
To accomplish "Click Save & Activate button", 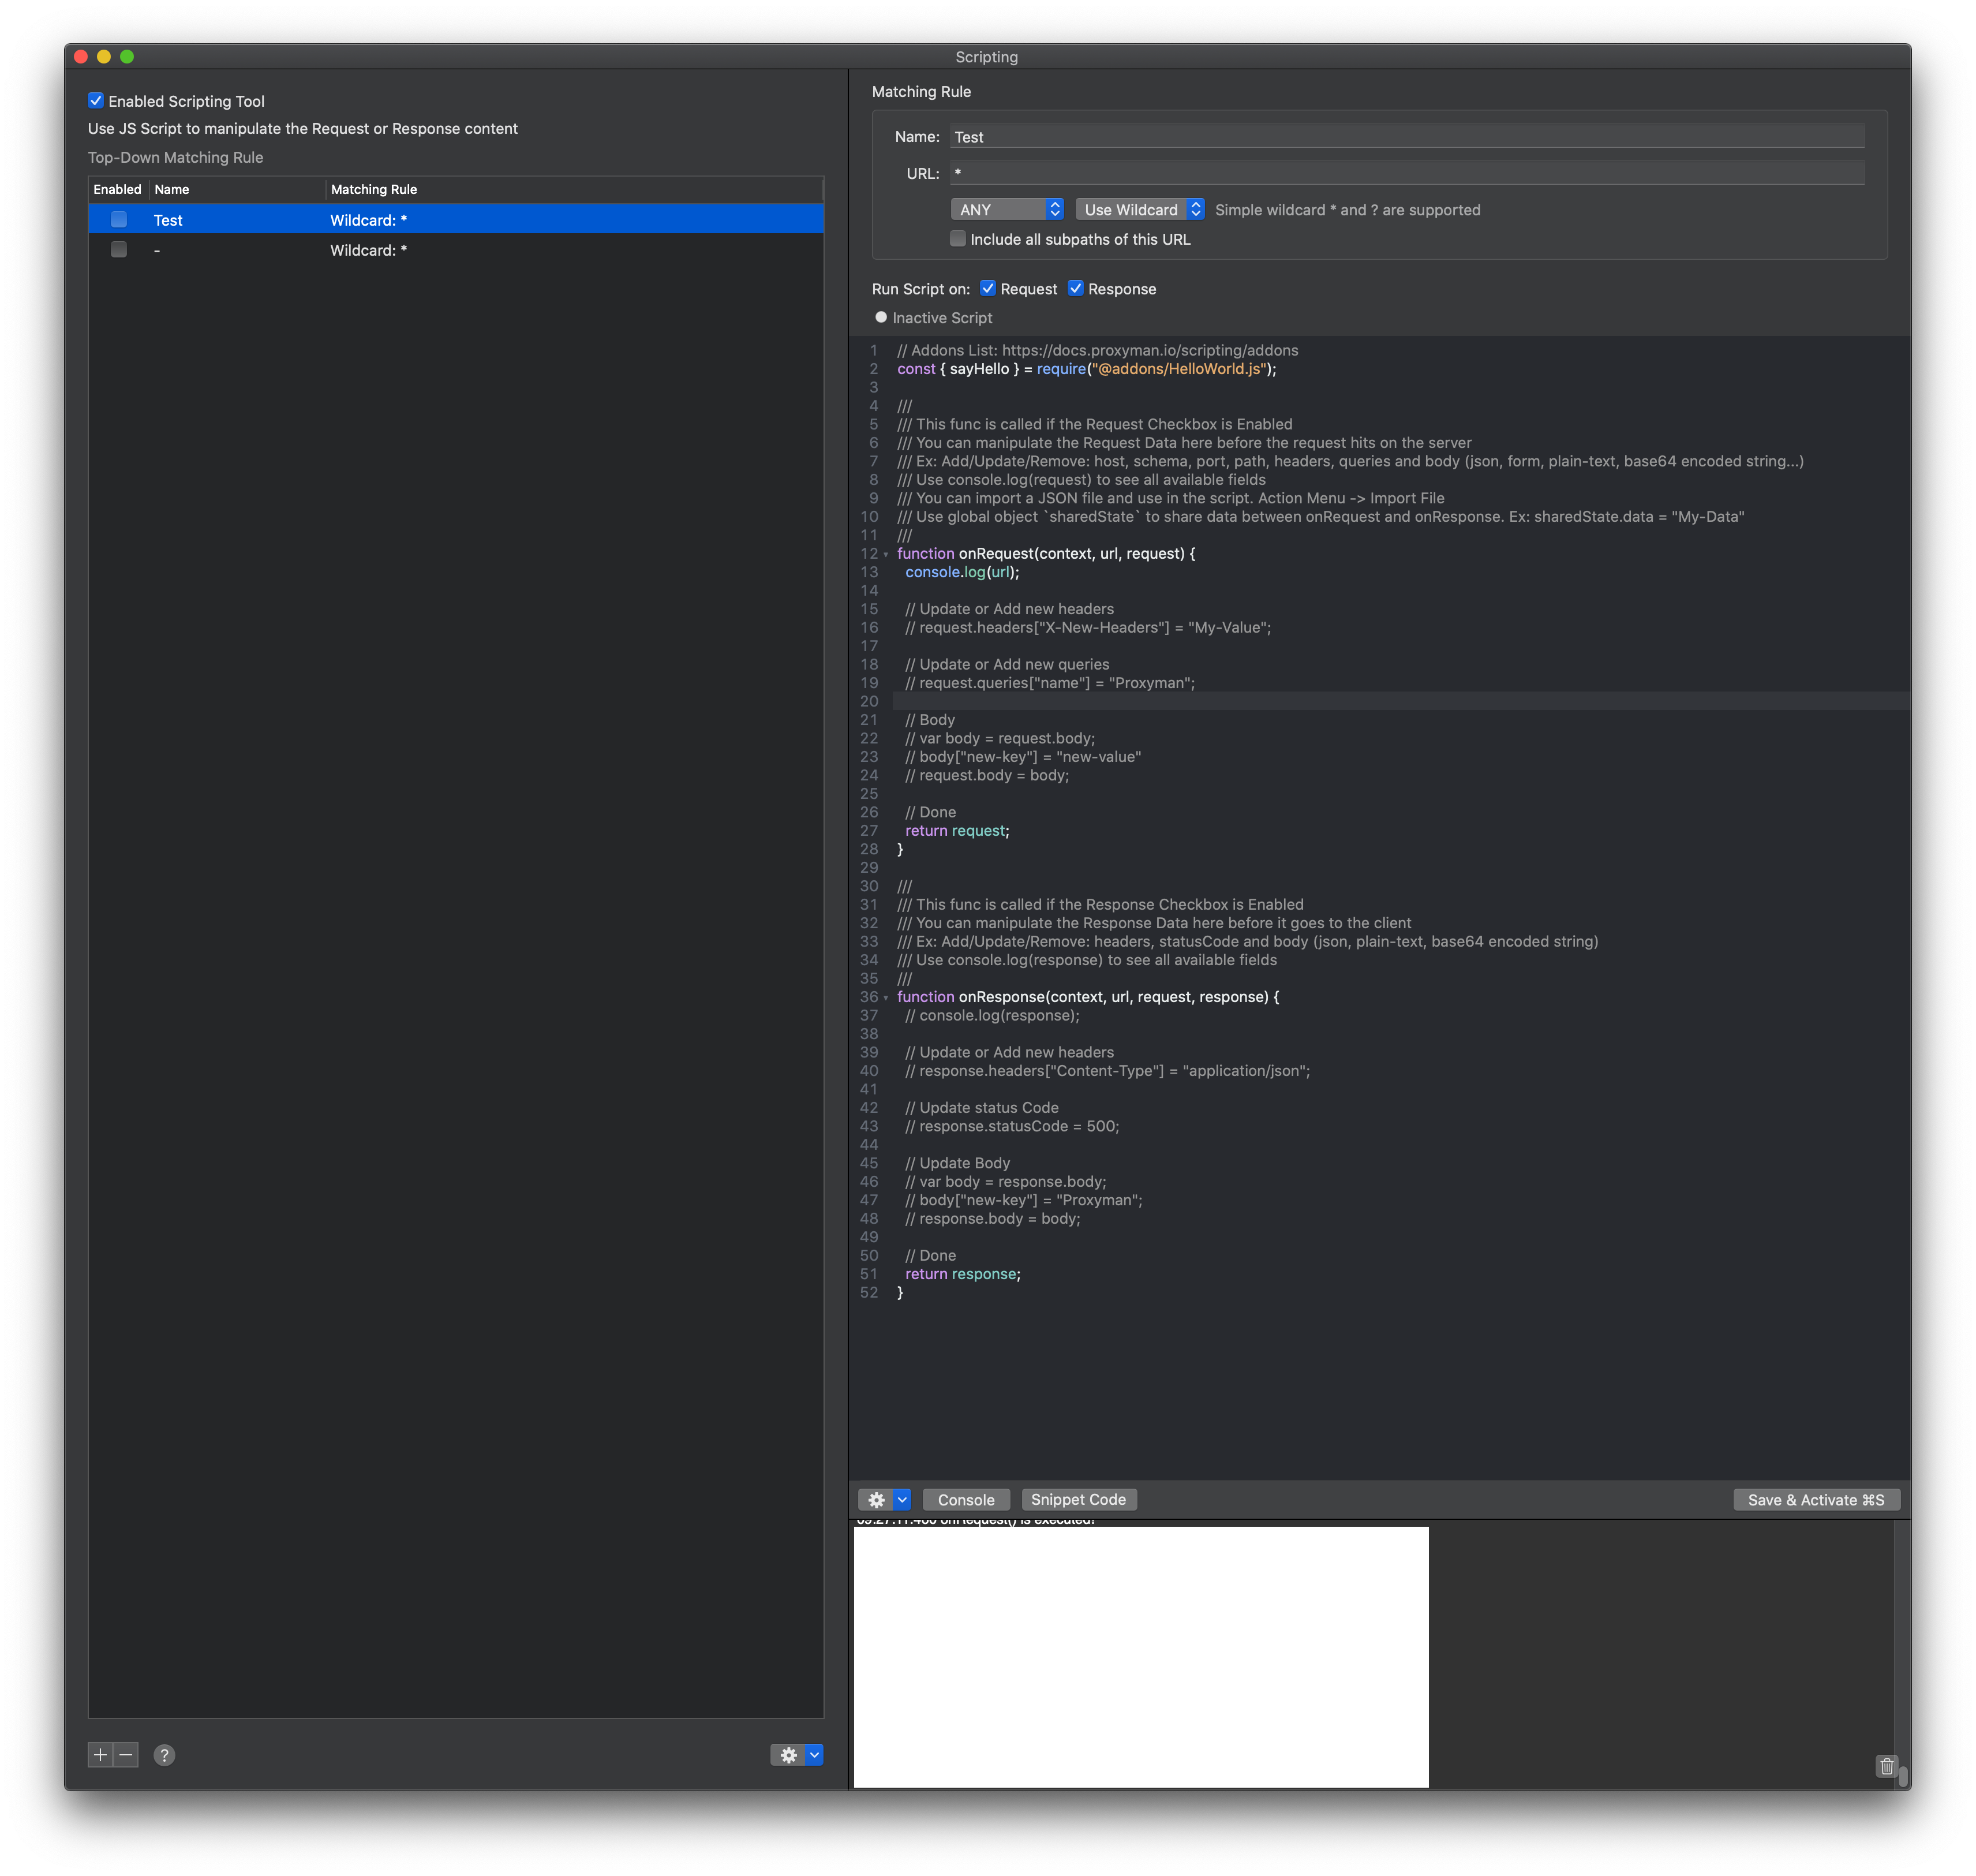I will click(1815, 1500).
